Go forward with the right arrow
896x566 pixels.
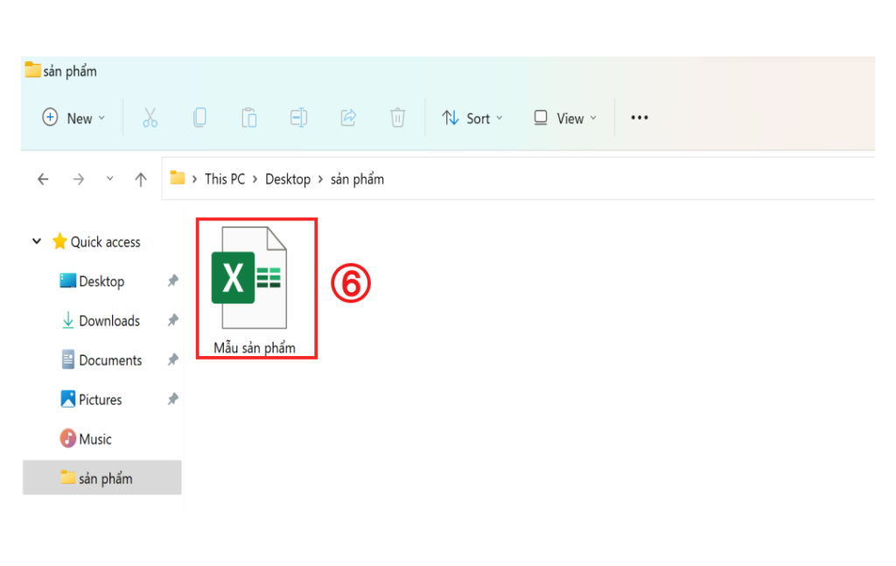click(x=79, y=179)
